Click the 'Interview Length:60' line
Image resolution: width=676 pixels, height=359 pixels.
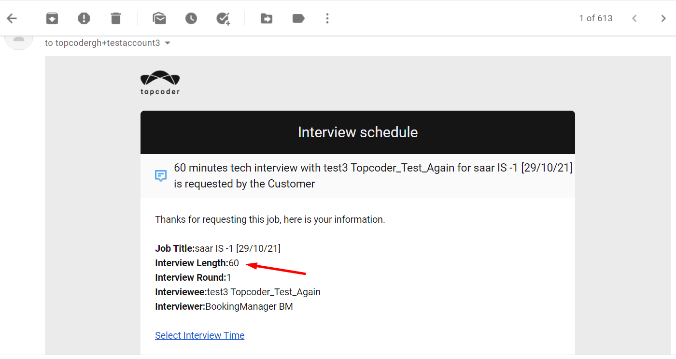click(197, 263)
